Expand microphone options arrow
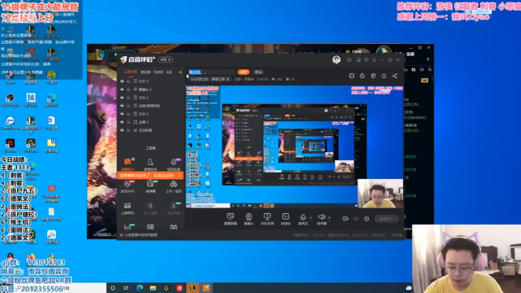 click(311, 218)
